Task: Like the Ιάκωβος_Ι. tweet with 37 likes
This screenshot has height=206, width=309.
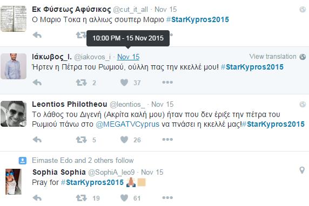Action: tap(124, 83)
